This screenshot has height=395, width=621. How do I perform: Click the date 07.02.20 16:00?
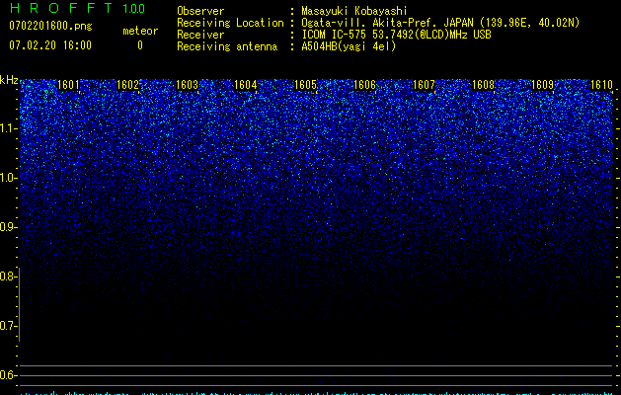pyautogui.click(x=50, y=45)
